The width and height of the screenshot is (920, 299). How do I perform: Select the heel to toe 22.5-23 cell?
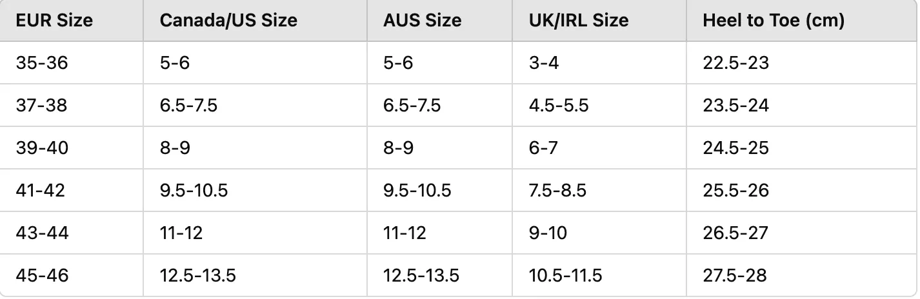803,63
